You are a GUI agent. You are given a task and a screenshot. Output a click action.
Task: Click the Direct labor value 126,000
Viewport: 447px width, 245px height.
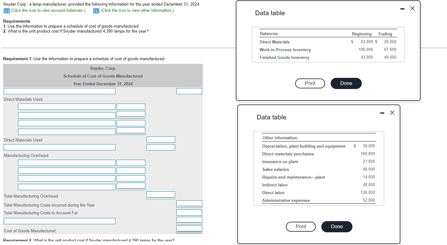tap(368, 193)
